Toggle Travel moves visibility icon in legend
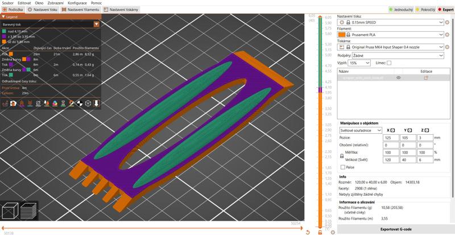The width and height of the screenshot is (455, 235). tap(5, 104)
